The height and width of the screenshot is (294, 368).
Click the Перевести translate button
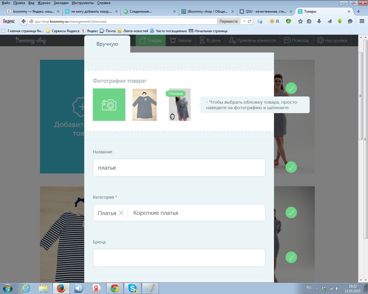[229, 21]
